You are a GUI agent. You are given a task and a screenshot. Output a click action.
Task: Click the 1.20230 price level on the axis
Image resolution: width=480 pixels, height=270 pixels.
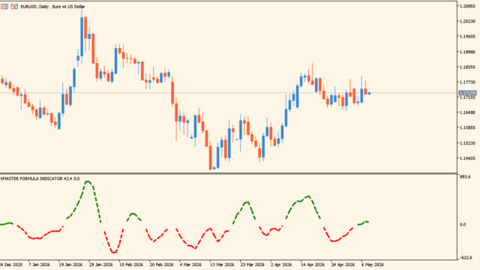coord(468,21)
